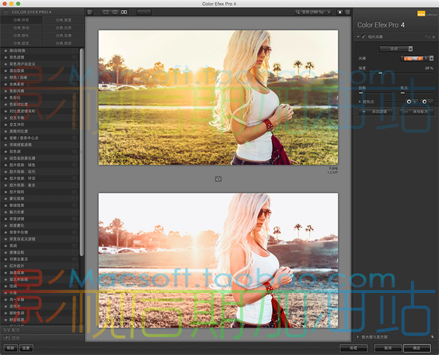The width and height of the screenshot is (439, 355).
Task: Toggle favorite star for 色彩化
Action: (5, 98)
